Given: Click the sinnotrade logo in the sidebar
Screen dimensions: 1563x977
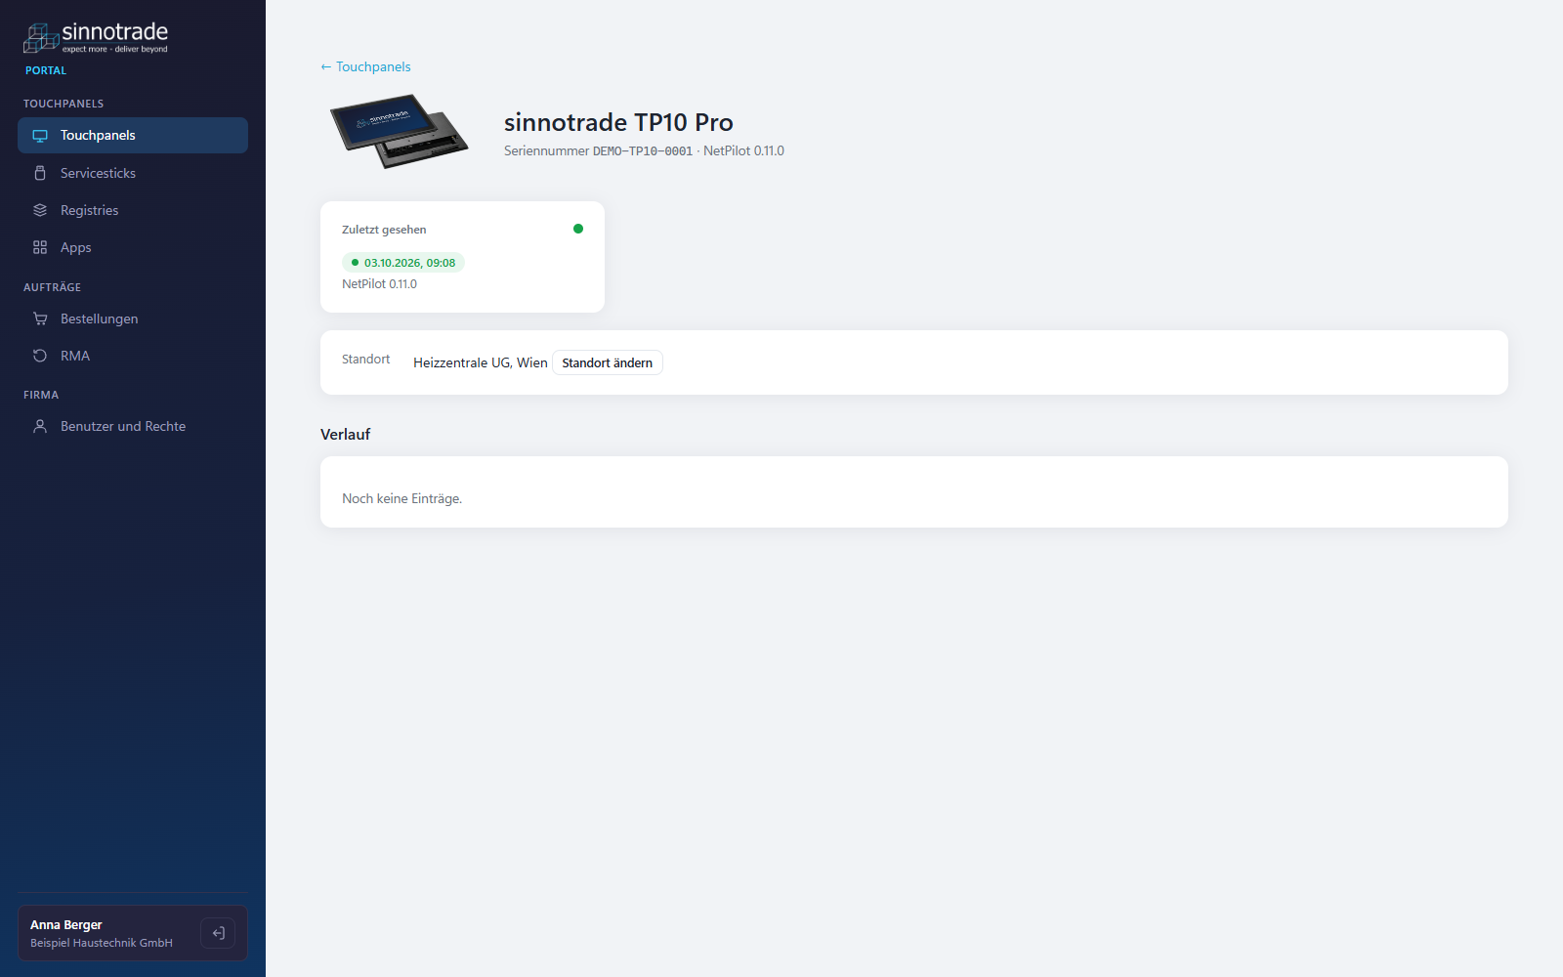Looking at the screenshot, I should pyautogui.click(x=96, y=38).
